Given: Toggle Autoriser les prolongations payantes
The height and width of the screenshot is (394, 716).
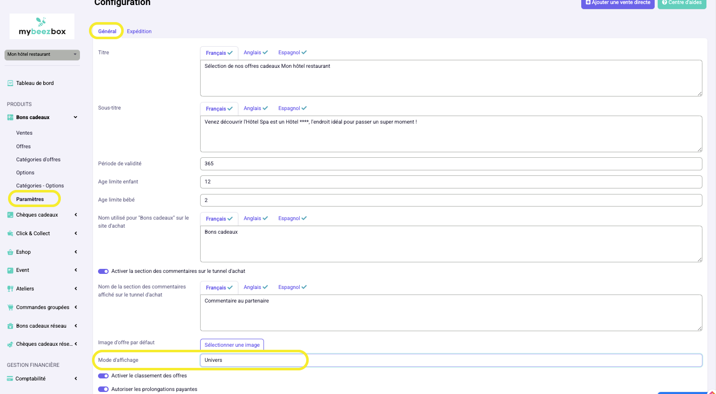Looking at the screenshot, I should [103, 389].
